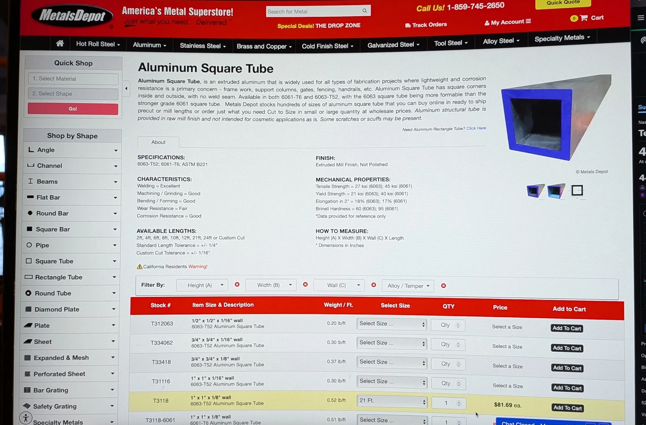Expand the Diamond Plate shape category
This screenshot has height=425, width=646.
pos(70,309)
